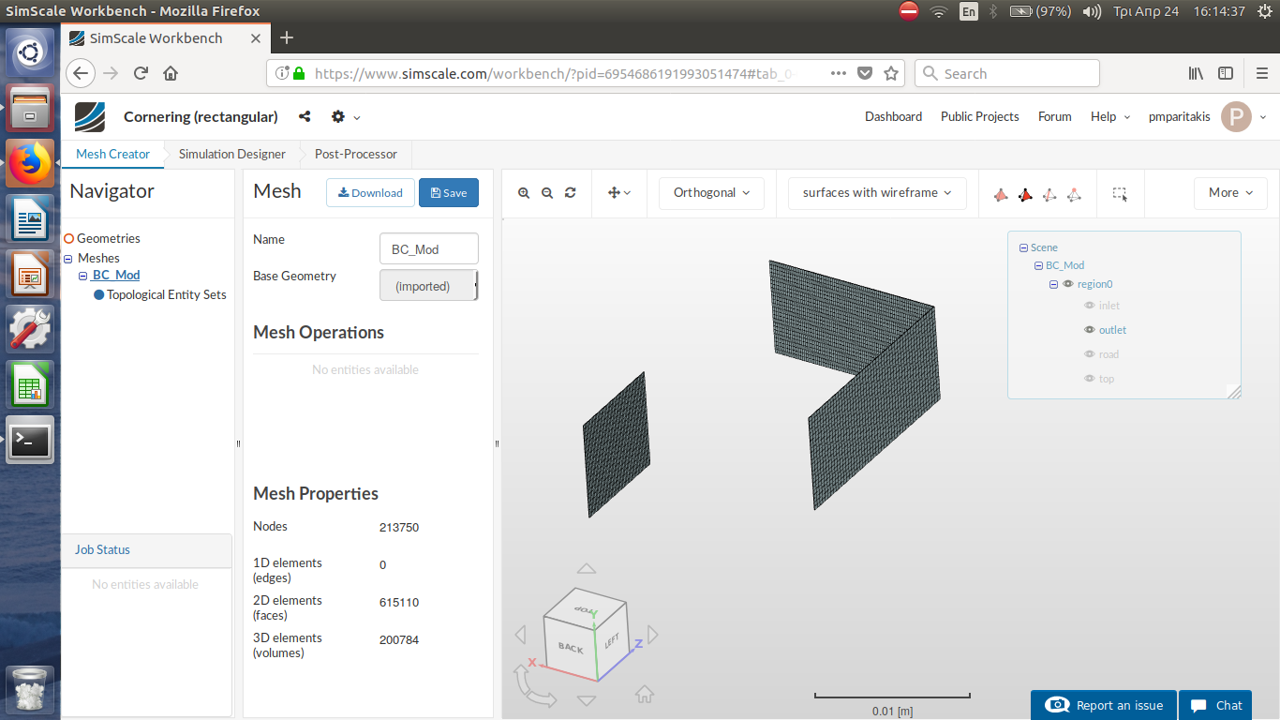Activate the box selection tool
Screen dimensions: 1280x720
click(1121, 194)
